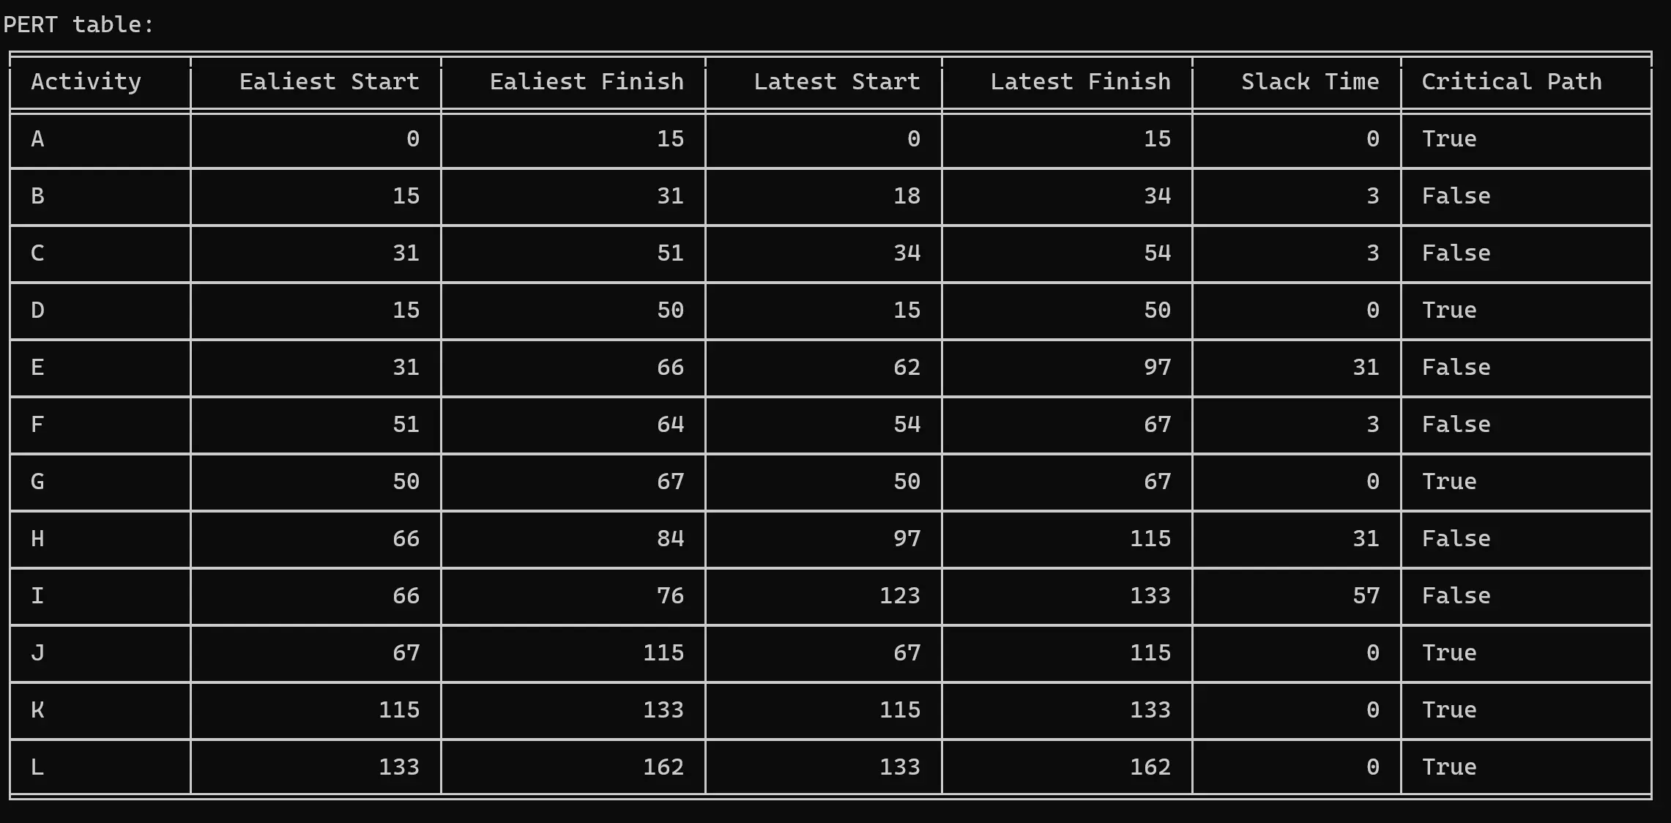The width and height of the screenshot is (1671, 823).
Task: Click True in activity D row
Action: coord(1449,310)
